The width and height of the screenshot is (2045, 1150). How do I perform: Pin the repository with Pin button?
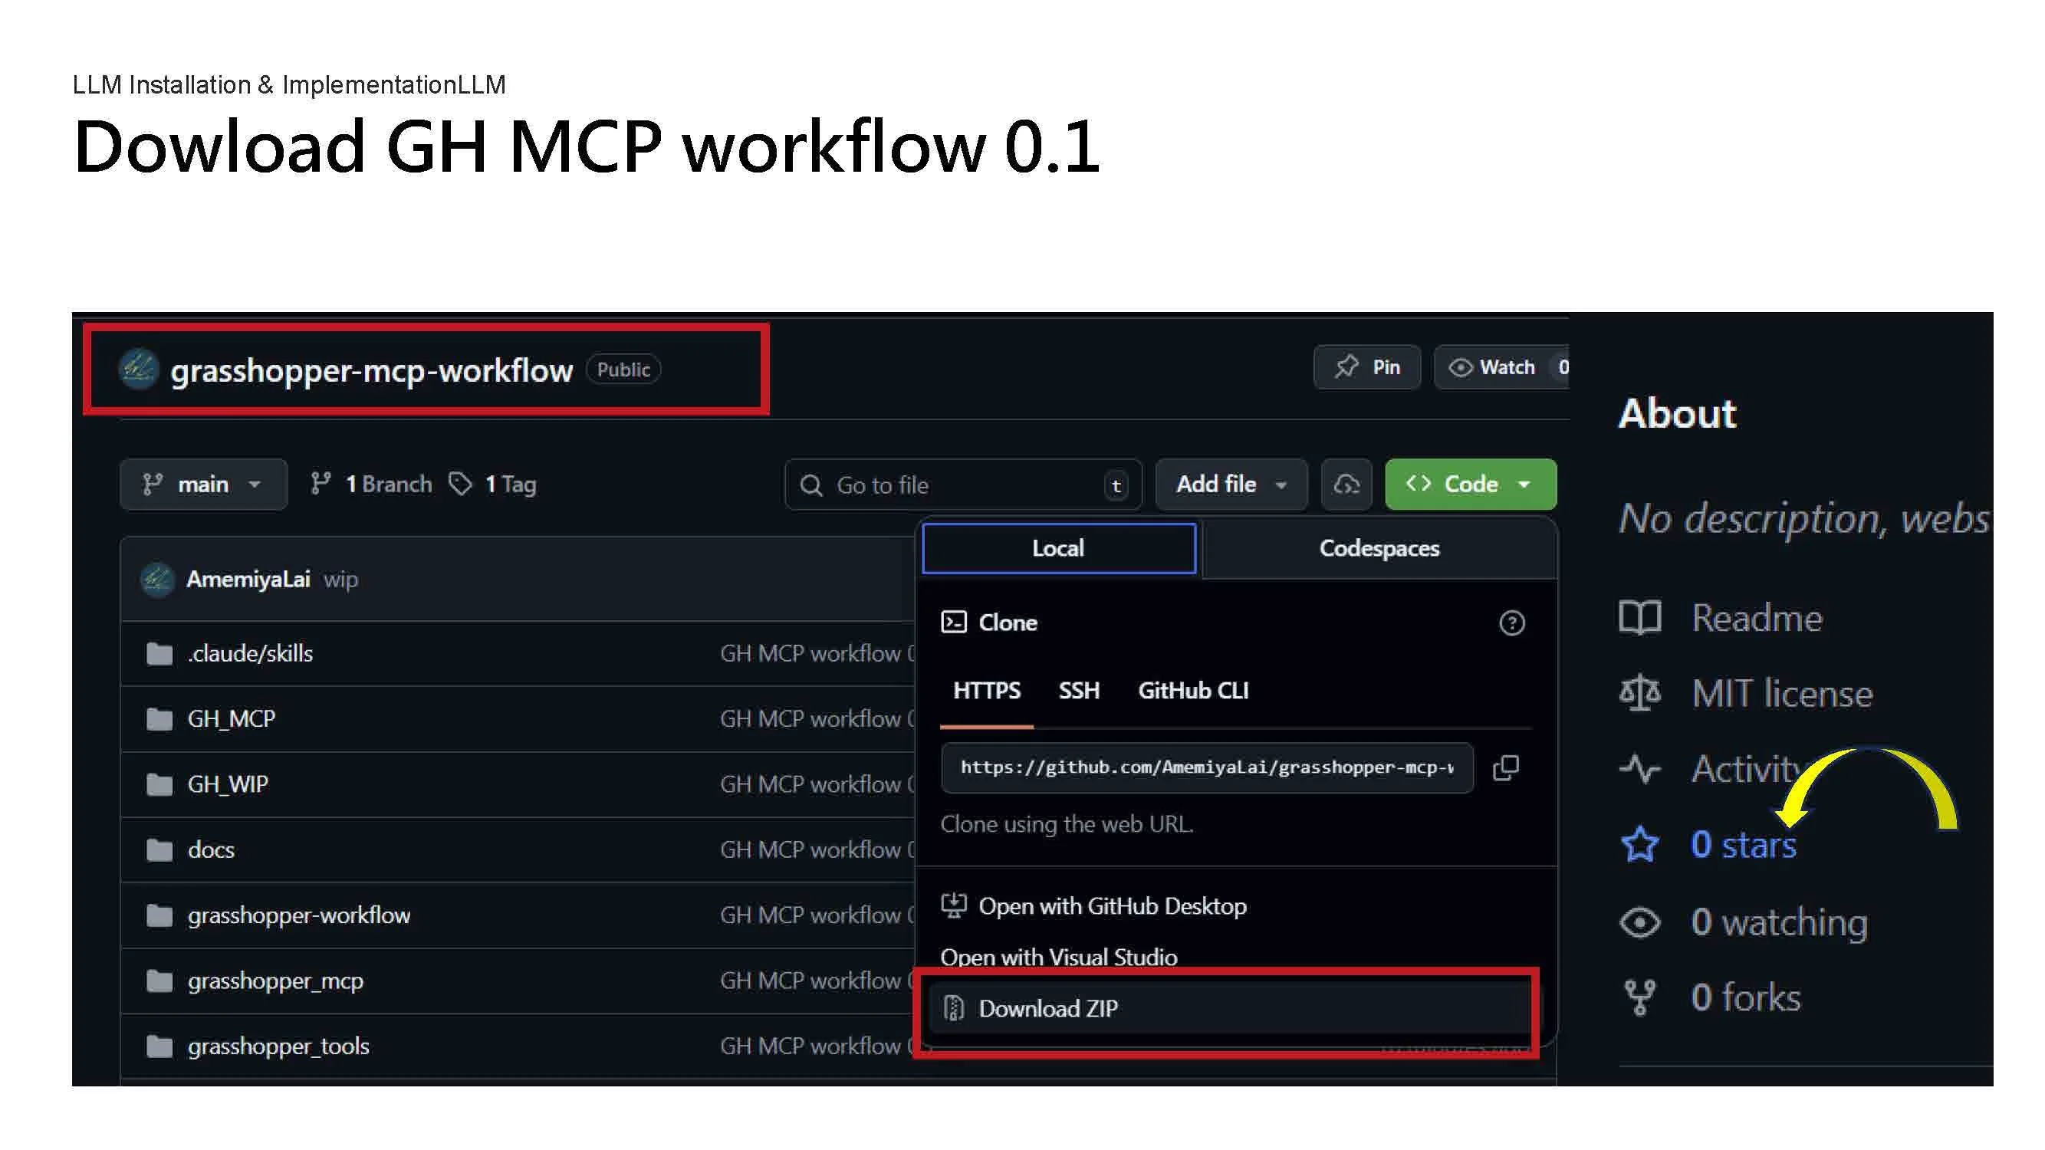(x=1366, y=367)
